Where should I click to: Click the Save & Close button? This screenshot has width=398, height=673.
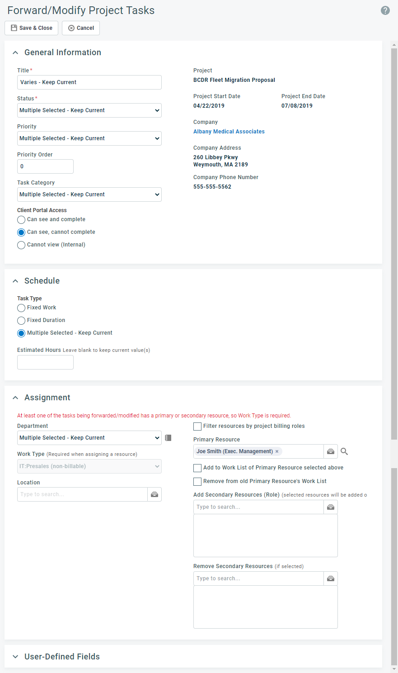pos(32,28)
